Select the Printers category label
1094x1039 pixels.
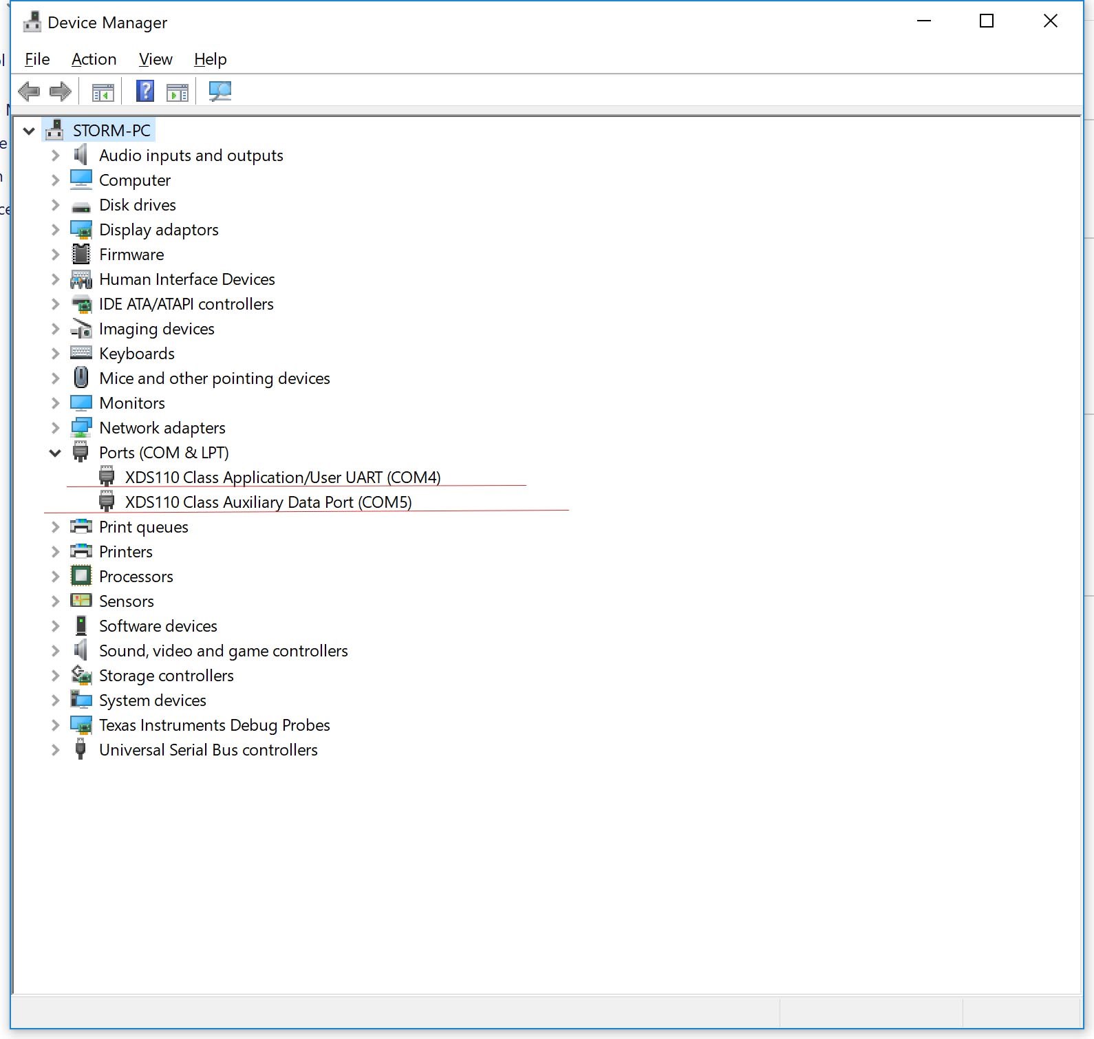126,552
